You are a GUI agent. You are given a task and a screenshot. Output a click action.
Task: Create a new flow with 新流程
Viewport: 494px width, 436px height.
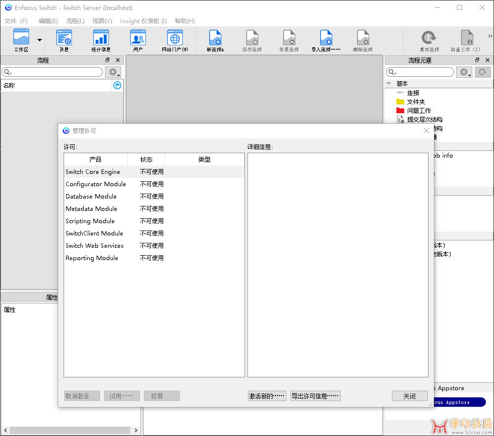pos(215,40)
